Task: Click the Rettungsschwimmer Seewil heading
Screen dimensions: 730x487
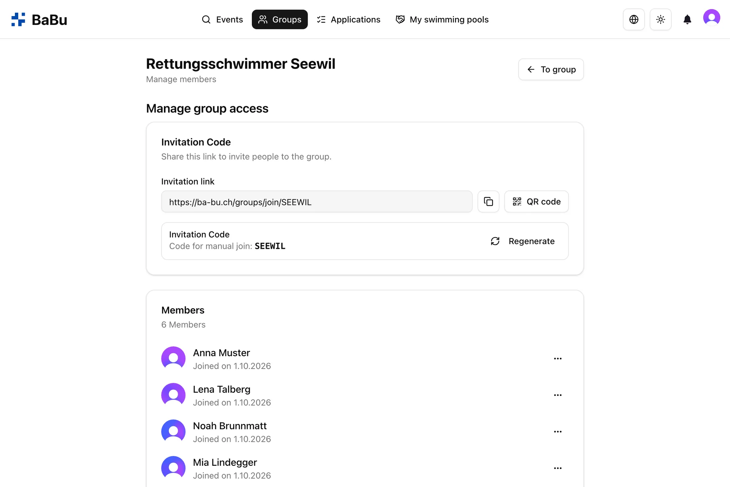Action: coord(241,64)
